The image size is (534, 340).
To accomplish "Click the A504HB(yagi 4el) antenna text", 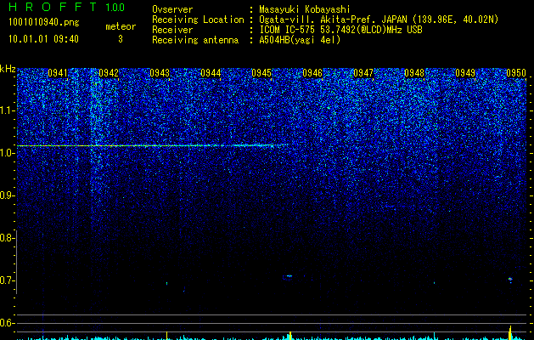I will click(x=300, y=40).
